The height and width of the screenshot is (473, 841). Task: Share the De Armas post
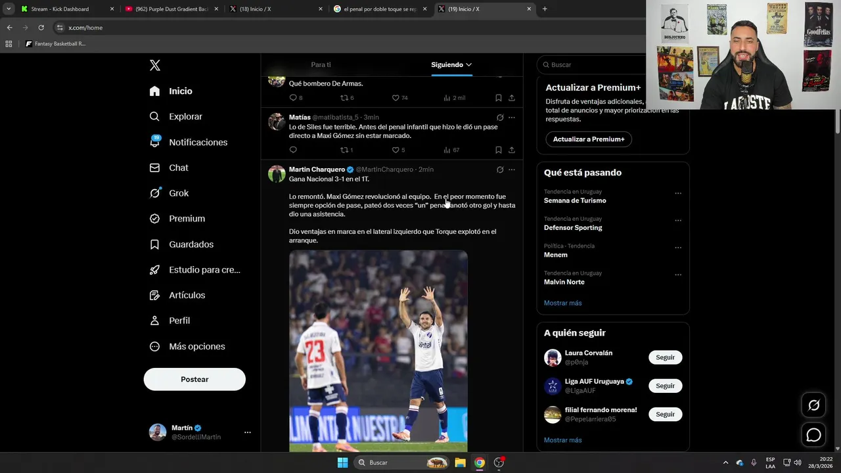coord(512,98)
